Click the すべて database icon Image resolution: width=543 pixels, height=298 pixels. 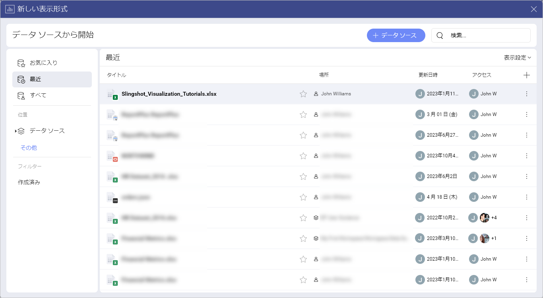(x=21, y=96)
